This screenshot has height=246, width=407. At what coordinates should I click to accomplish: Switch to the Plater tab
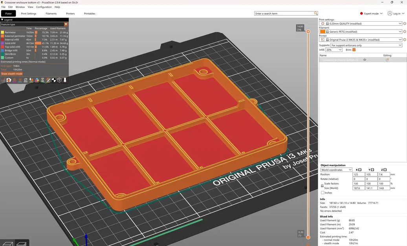click(x=9, y=13)
